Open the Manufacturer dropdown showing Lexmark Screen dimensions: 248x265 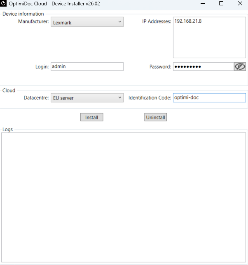87,22
